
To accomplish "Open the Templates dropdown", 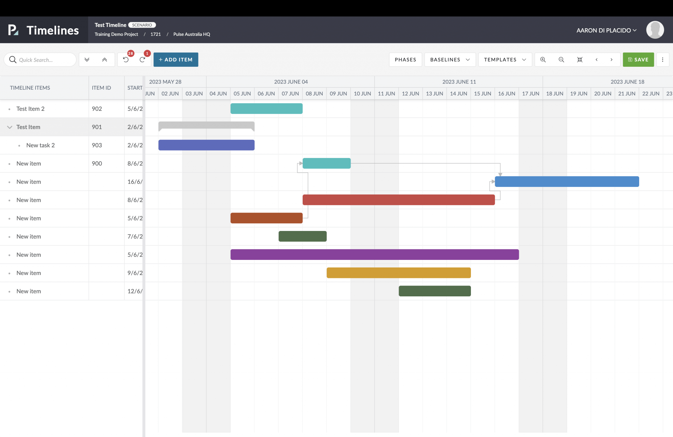I will (x=504, y=59).
